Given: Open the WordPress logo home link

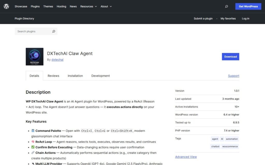Looking at the screenshot, I should coord(6,6).
